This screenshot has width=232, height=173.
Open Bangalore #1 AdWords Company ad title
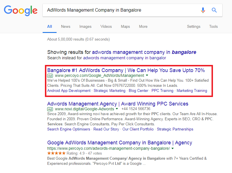tap(126, 70)
